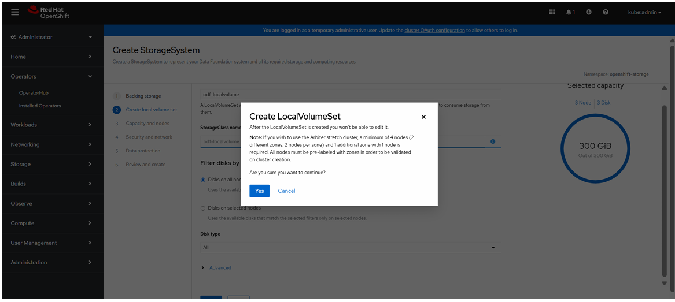The width and height of the screenshot is (675, 302).
Task: Open the application launcher grid icon
Action: point(552,12)
